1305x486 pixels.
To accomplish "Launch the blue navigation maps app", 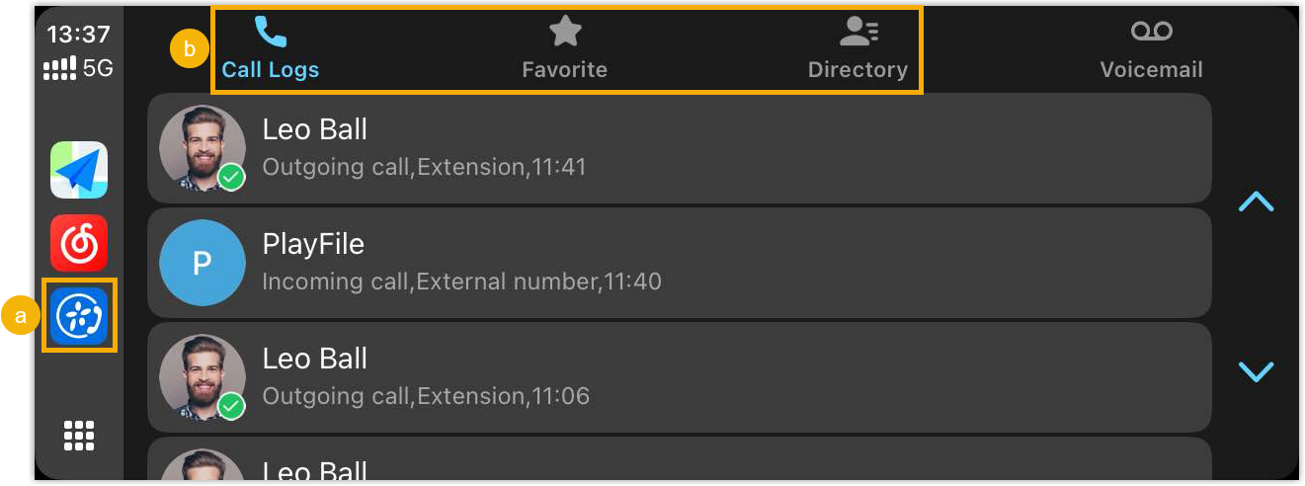I will click(79, 170).
